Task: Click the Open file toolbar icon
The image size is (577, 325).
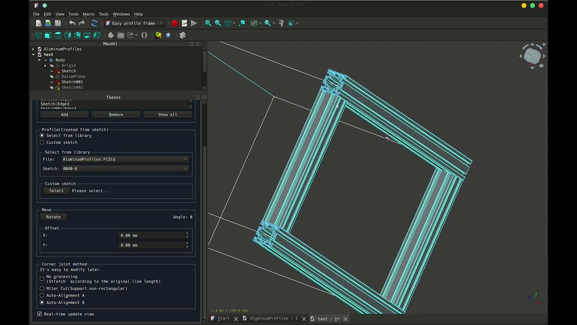Action: (48, 23)
